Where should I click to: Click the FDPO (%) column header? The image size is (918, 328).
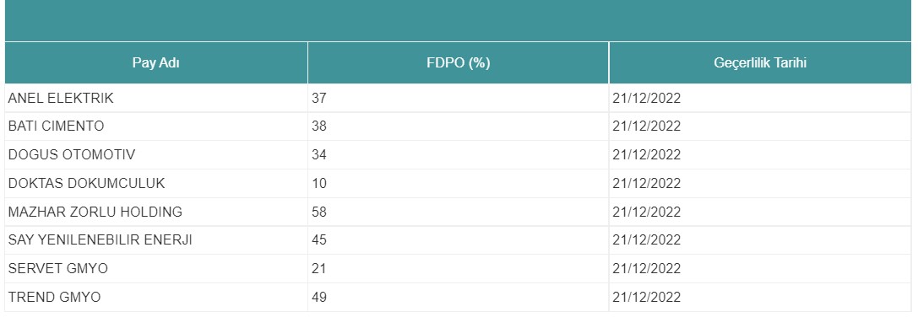pyautogui.click(x=458, y=62)
